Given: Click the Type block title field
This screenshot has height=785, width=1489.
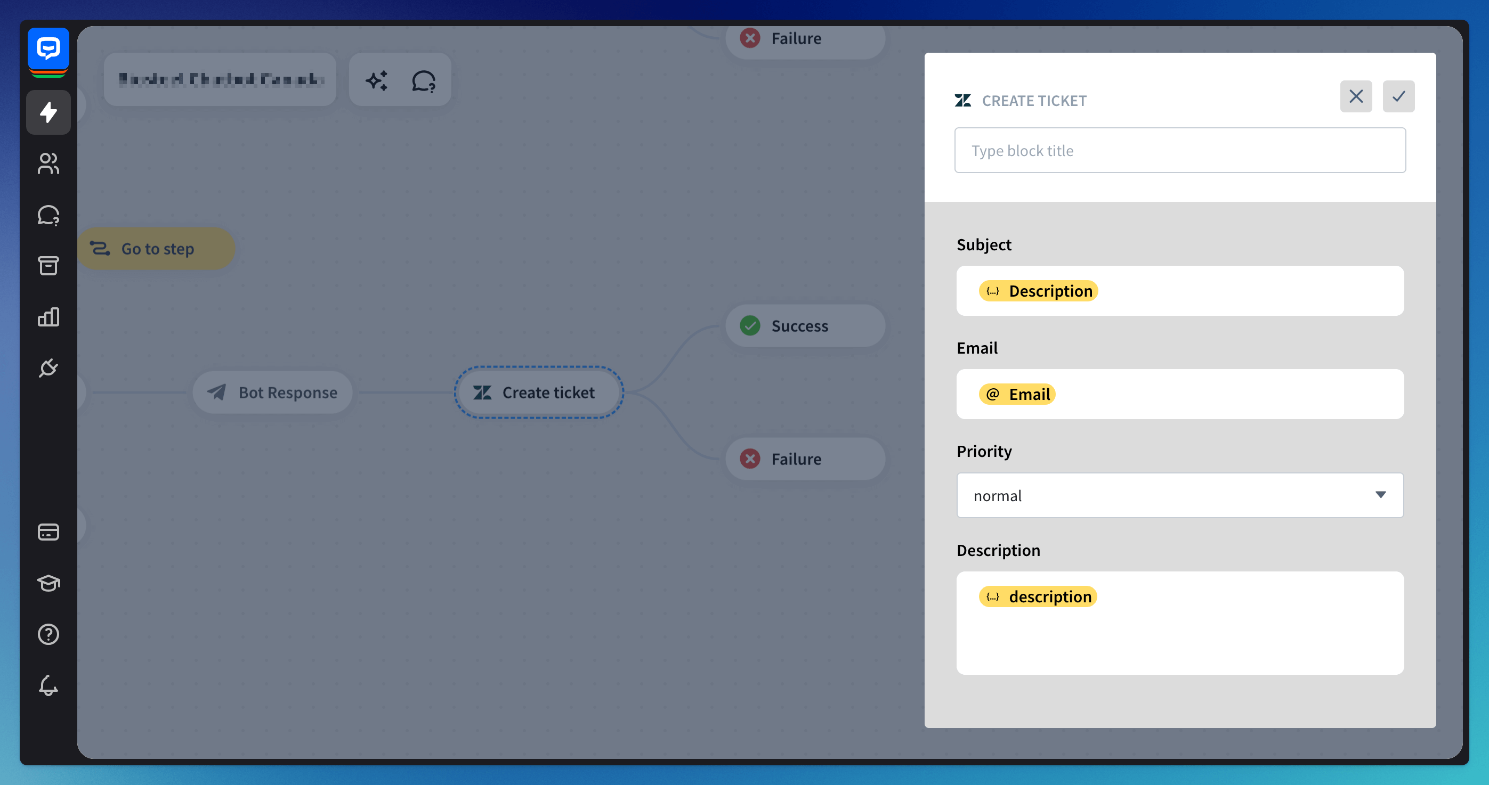Looking at the screenshot, I should (x=1179, y=150).
